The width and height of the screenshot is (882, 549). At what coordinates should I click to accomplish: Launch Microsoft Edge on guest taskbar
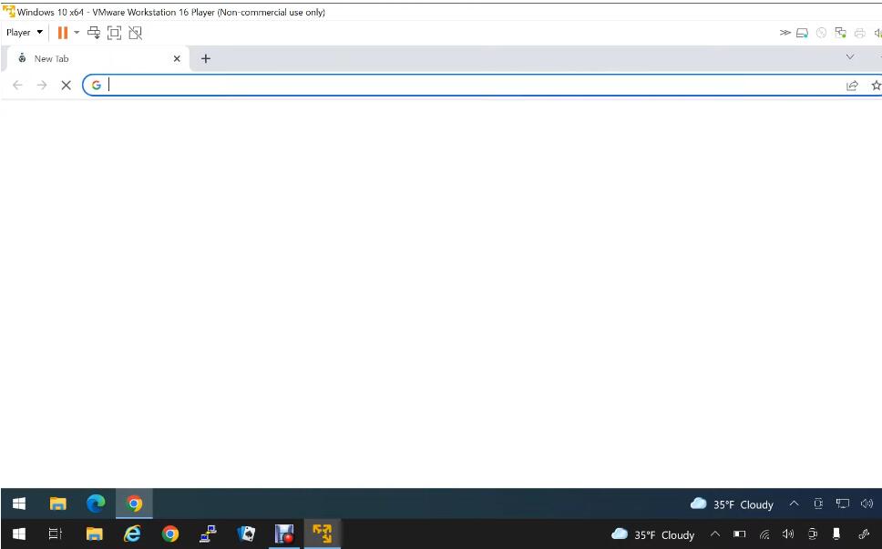tap(96, 503)
